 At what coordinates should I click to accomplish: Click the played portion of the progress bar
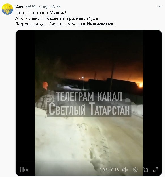click(48, 161)
